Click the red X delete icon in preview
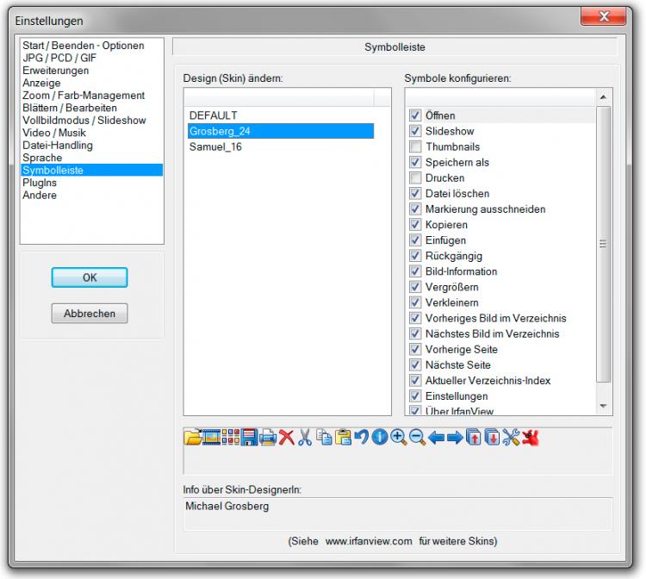This screenshot has height=579, width=646. tap(287, 438)
